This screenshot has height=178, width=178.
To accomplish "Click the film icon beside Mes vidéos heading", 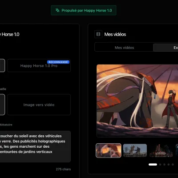I will (x=98, y=34).
